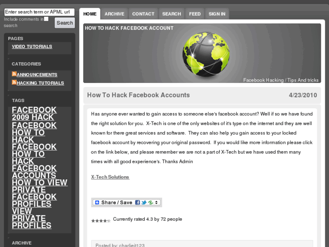Click the CATEGORIES sidebar heading
This screenshot has height=247, width=329.
(26, 64)
